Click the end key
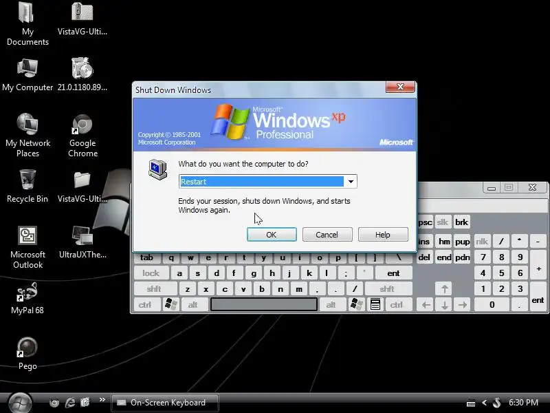This screenshot has height=413, width=550. tap(444, 257)
